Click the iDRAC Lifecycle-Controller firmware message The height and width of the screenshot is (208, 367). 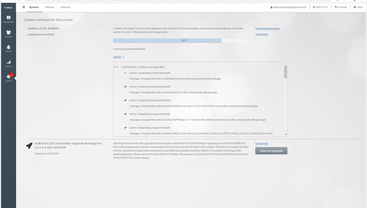pos(201,133)
